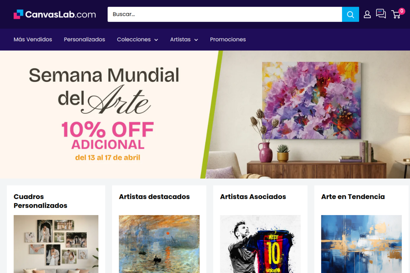Expand the Artistas dropdown chevron
This screenshot has height=273, width=410.
[x=196, y=40]
